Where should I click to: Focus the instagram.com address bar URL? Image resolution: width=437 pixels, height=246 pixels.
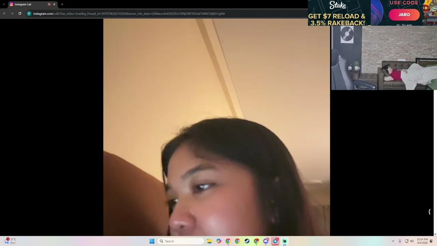click(x=129, y=14)
